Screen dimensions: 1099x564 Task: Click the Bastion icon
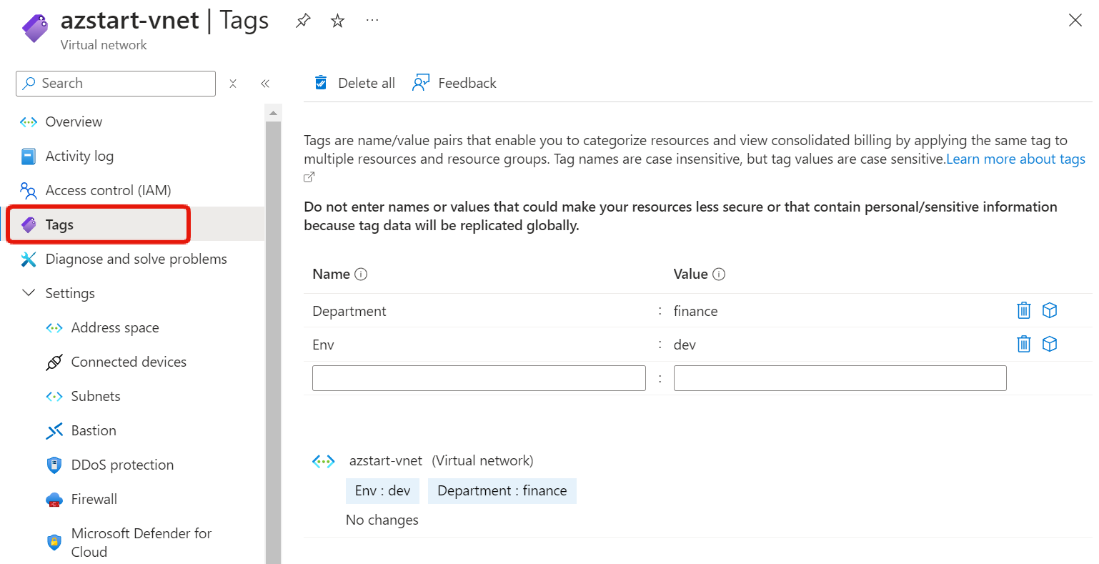tap(54, 430)
